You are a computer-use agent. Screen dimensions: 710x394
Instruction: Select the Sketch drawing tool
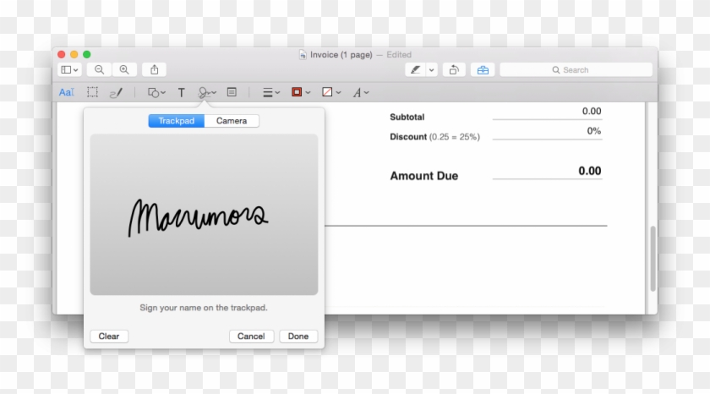click(x=117, y=93)
